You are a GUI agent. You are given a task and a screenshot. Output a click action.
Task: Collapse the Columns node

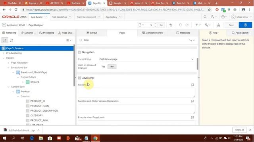[18, 96]
